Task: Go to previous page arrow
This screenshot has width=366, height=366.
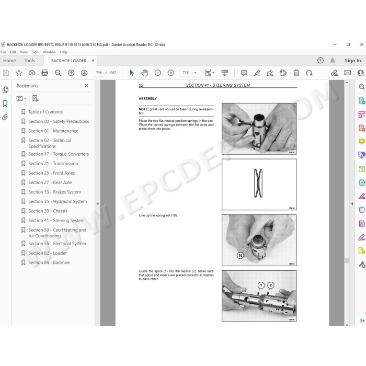Action: (71, 73)
